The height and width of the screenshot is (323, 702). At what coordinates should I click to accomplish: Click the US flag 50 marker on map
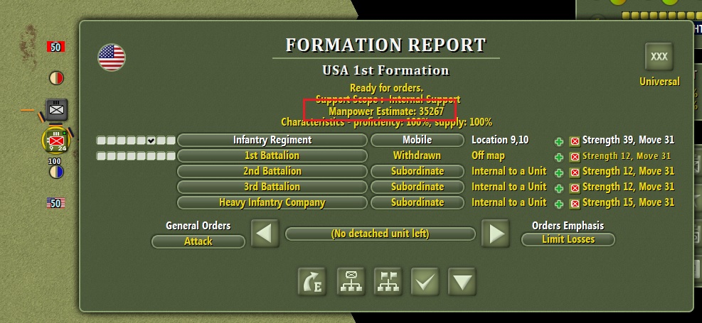point(55,203)
